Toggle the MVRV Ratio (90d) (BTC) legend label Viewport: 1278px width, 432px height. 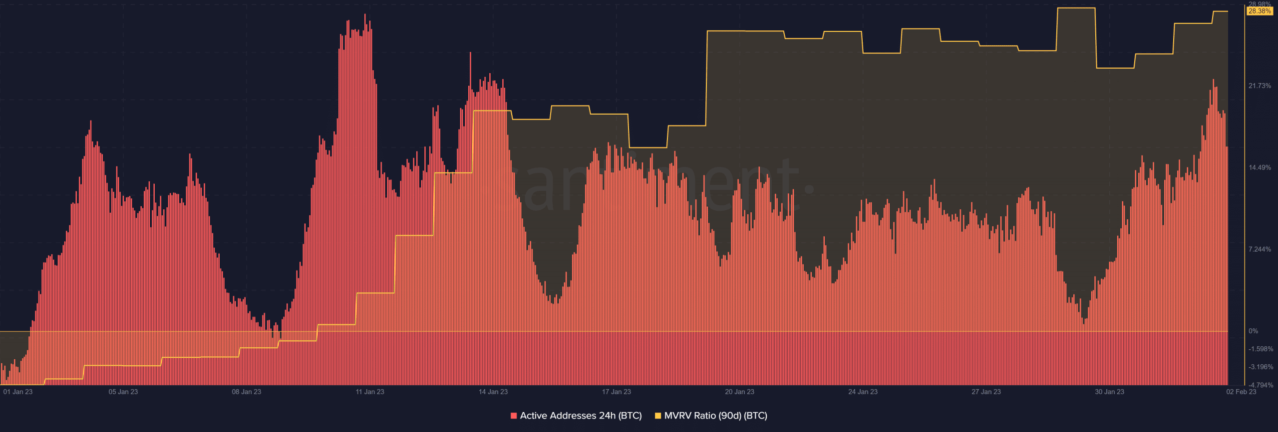(x=715, y=416)
